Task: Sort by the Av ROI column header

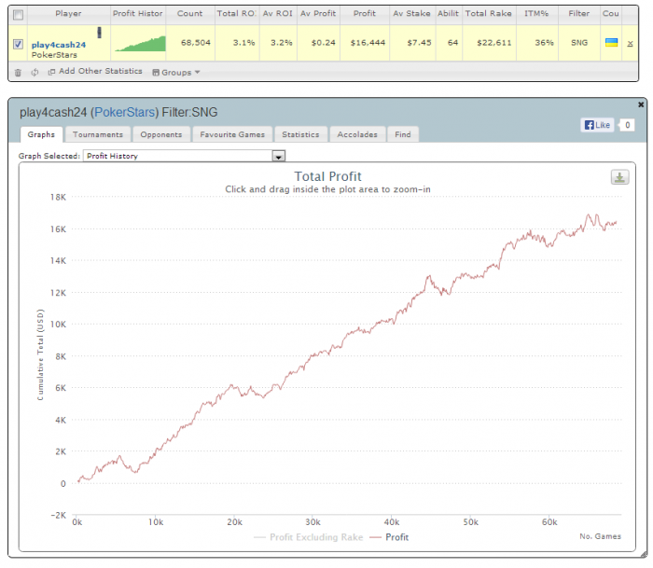Action: coord(278,14)
